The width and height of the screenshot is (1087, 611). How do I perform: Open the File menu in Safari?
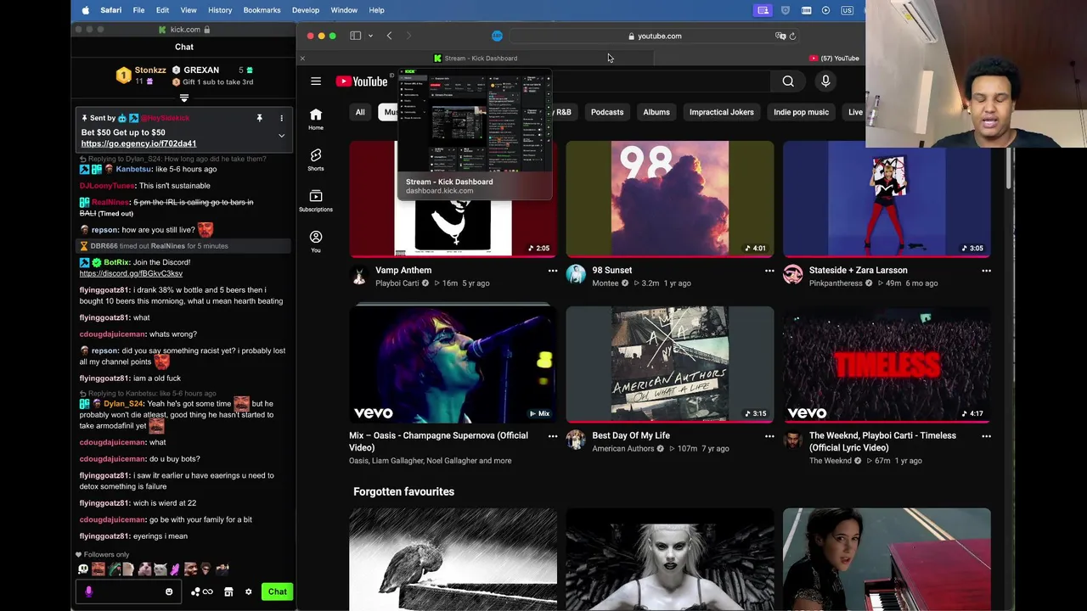(138, 10)
